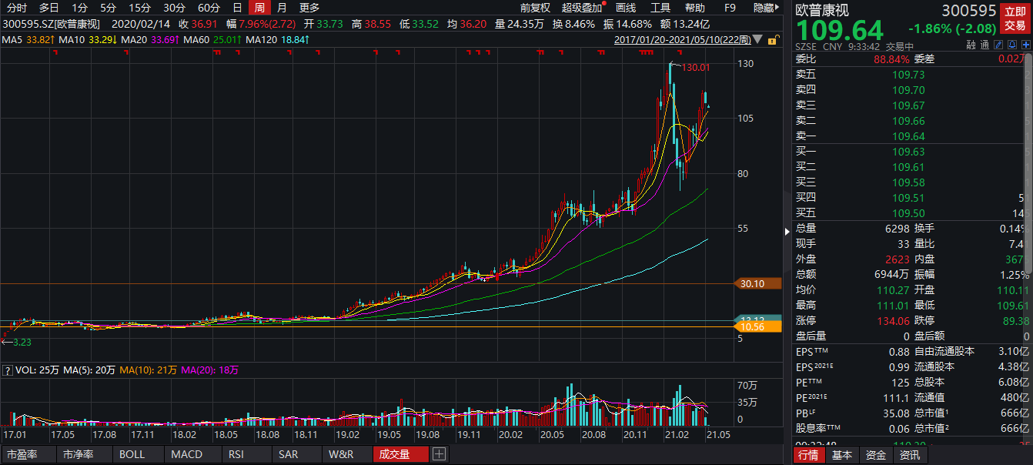Open date range dropdown triangle
The width and height of the screenshot is (1033, 465).
(x=758, y=39)
